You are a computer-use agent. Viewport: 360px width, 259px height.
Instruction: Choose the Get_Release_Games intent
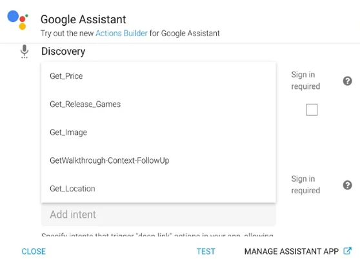pyautogui.click(x=159, y=104)
